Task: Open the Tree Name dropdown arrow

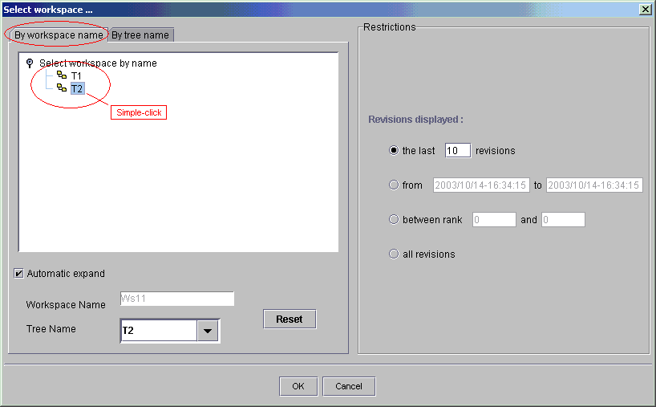Action: point(208,331)
